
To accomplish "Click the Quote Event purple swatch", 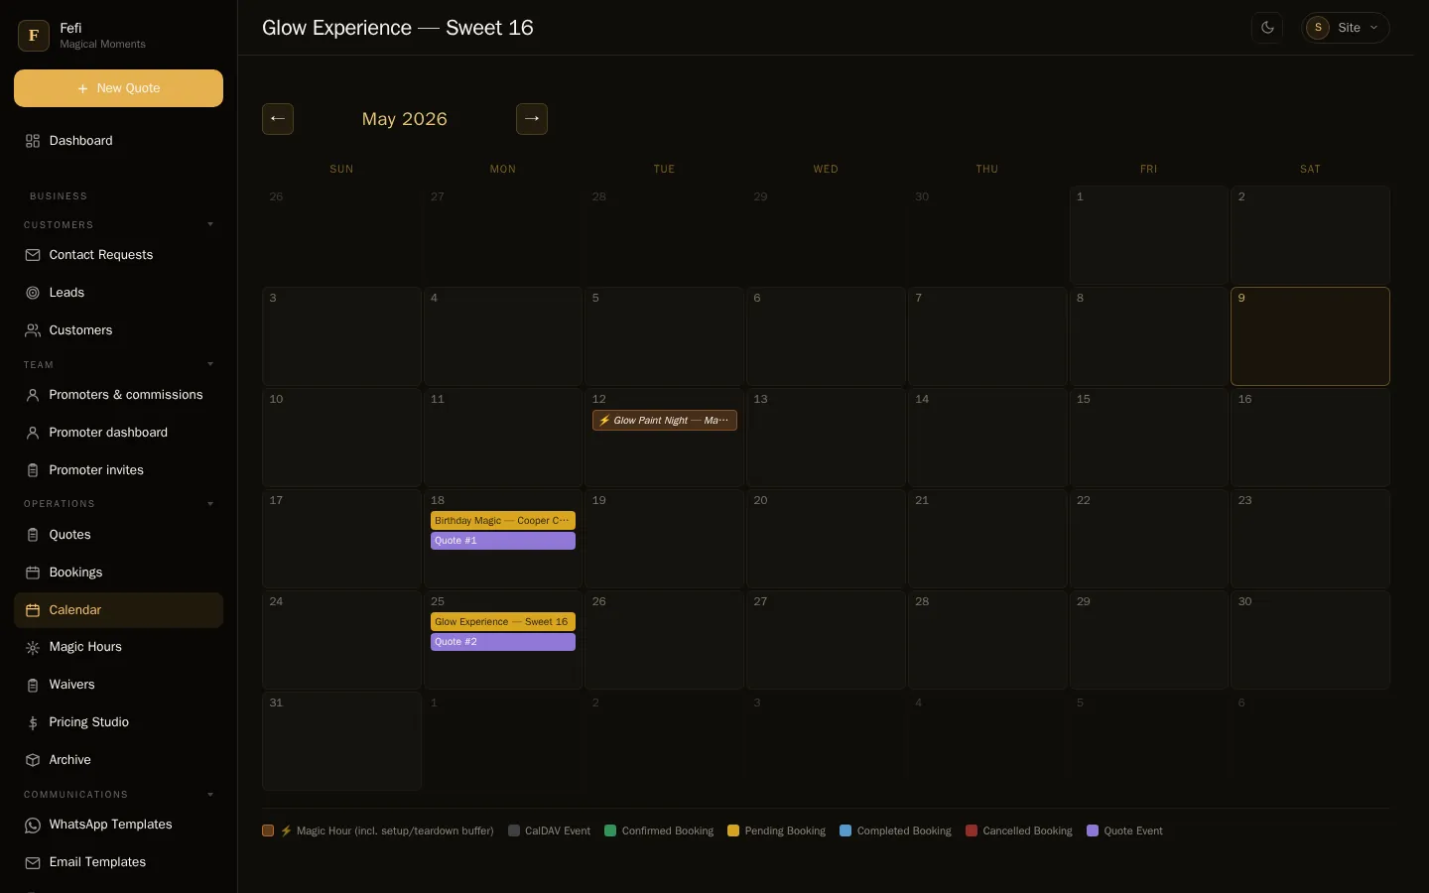I will click(1093, 830).
